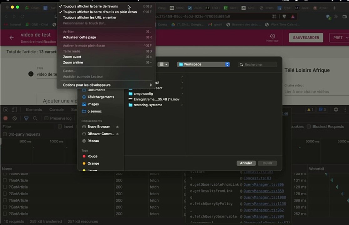Toggle Toujours afficher la barre de favoris

coord(106,6)
